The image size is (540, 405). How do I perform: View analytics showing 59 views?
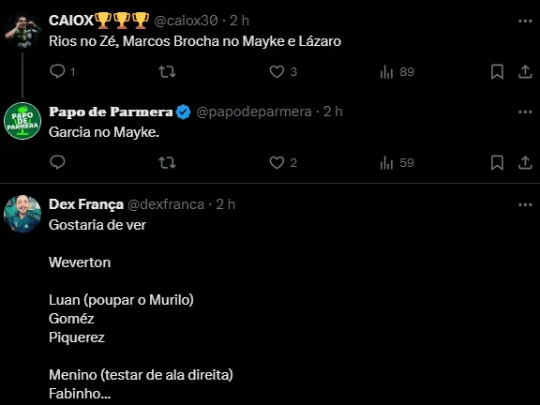pos(397,162)
